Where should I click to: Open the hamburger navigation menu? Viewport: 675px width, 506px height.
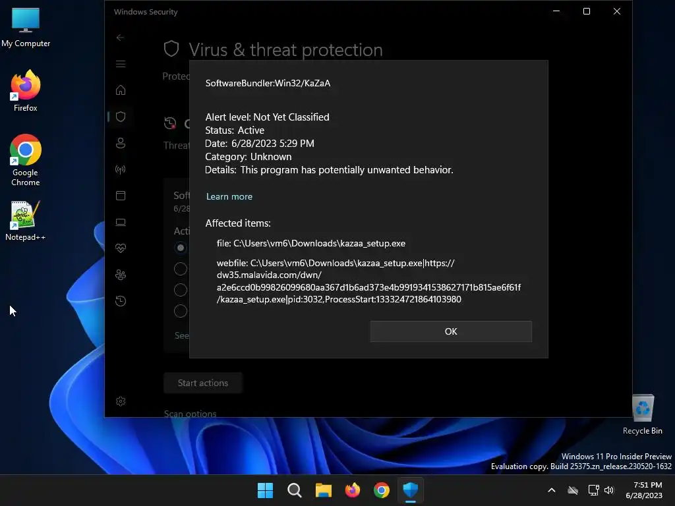[121, 64]
